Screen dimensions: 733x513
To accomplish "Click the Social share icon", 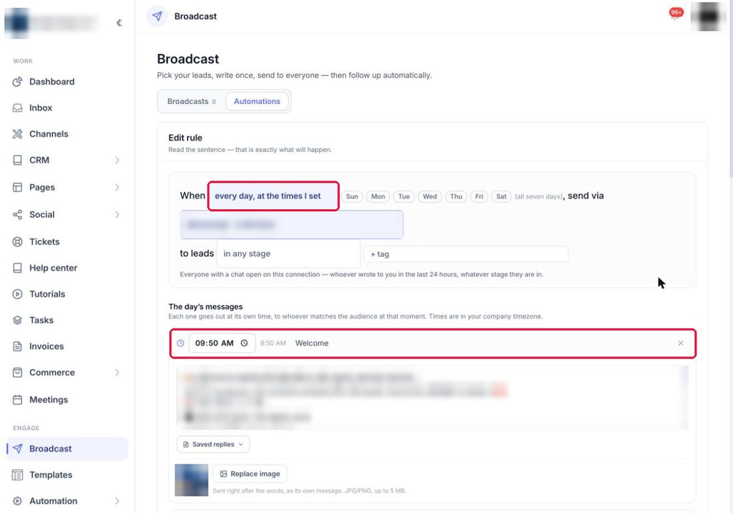I will 17,215.
